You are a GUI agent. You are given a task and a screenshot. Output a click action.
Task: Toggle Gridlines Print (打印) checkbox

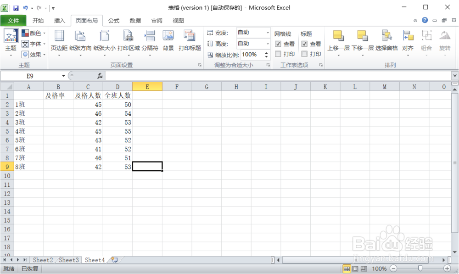278,54
